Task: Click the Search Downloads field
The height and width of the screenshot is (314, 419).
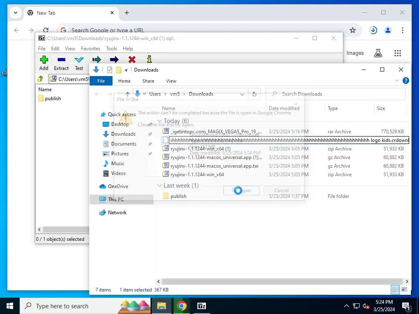Action: pyautogui.click(x=336, y=94)
